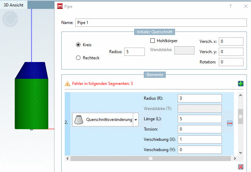Click the error text 'Fehler in folgenden Segmenten: 3'
Image resolution: width=251 pixels, height=172 pixels.
102,84
